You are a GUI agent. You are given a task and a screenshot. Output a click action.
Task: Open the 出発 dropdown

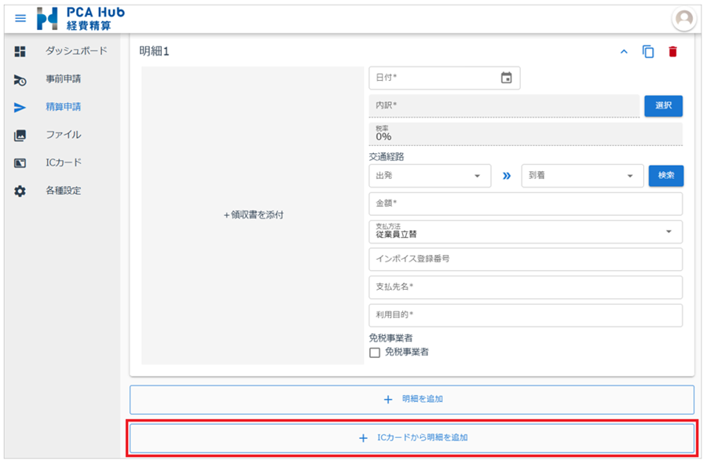click(x=430, y=176)
